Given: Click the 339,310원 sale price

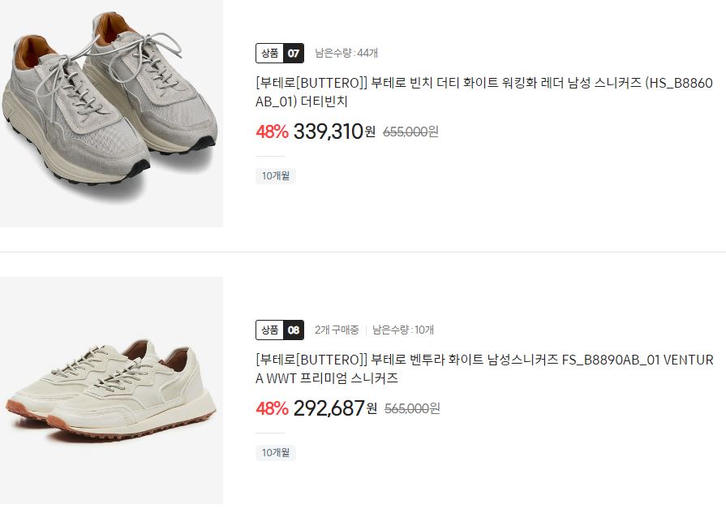Looking at the screenshot, I should pyautogui.click(x=334, y=132).
